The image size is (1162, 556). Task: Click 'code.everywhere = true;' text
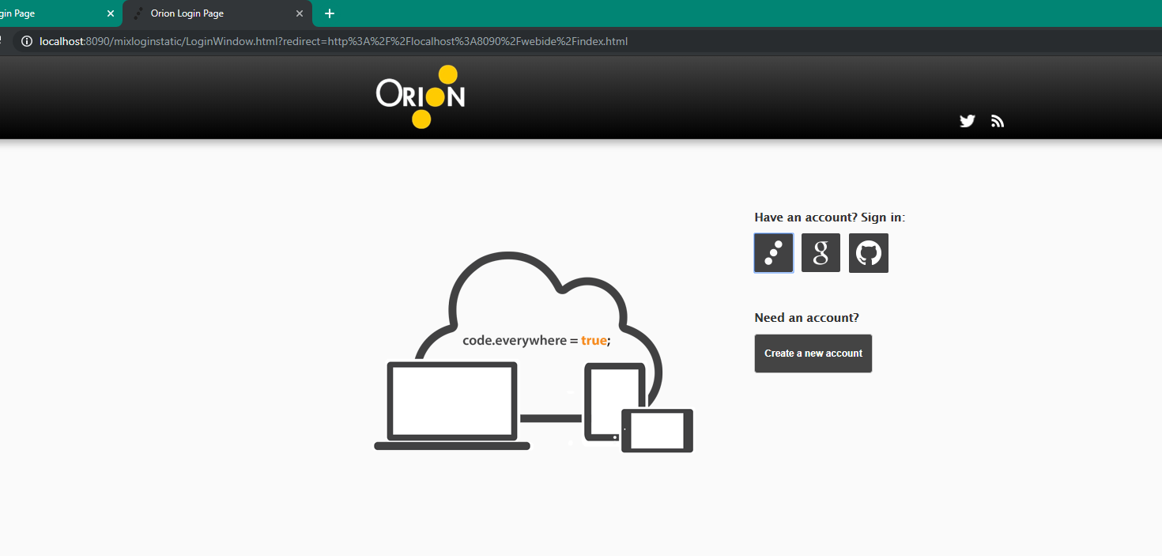point(537,341)
